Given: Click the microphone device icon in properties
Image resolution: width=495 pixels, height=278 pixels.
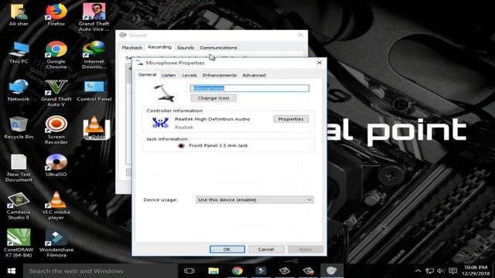Looking at the screenshot, I should click(165, 93).
